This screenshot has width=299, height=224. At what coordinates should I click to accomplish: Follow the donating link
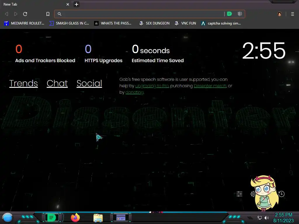coord(134,92)
